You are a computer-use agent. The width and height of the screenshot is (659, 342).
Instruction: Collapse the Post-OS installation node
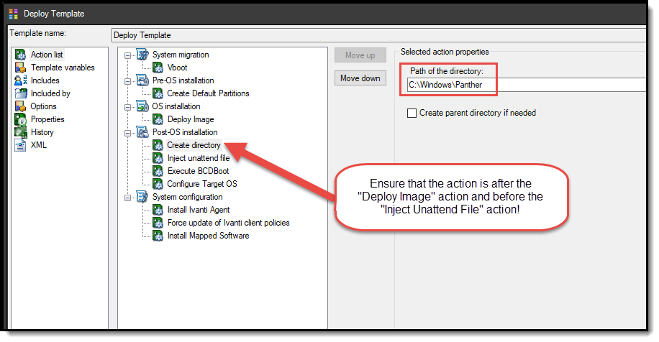click(129, 132)
